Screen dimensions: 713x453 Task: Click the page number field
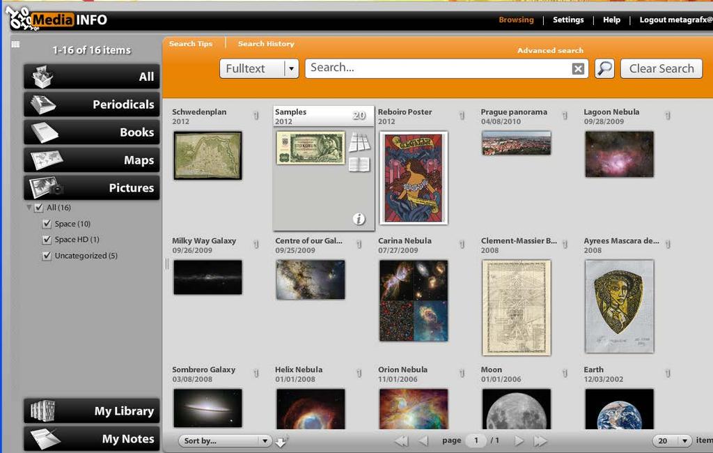click(476, 440)
